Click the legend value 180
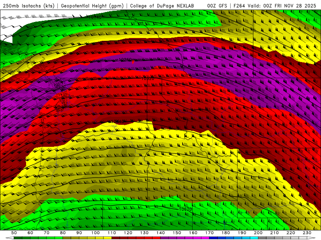Image resolution: width=321 pixels, height=240 pixels. (x=226, y=233)
